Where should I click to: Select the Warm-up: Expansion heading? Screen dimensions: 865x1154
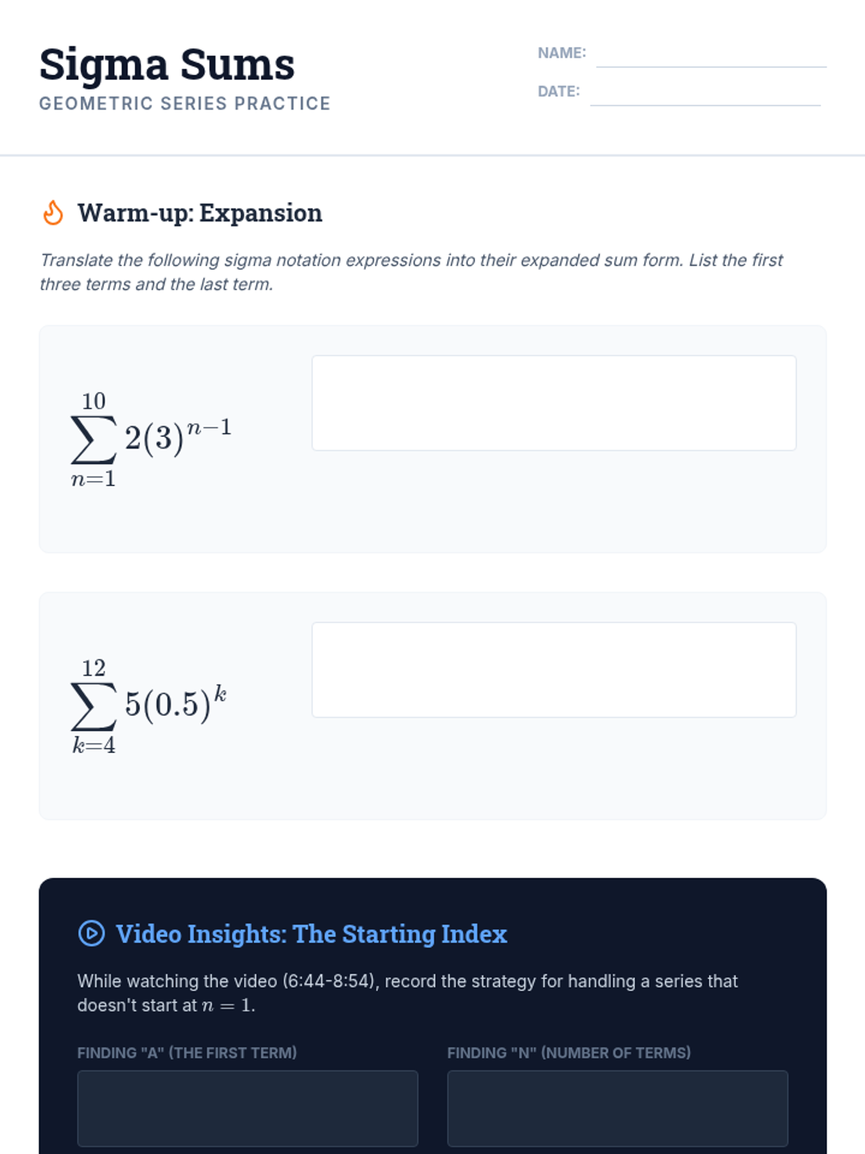pos(200,213)
